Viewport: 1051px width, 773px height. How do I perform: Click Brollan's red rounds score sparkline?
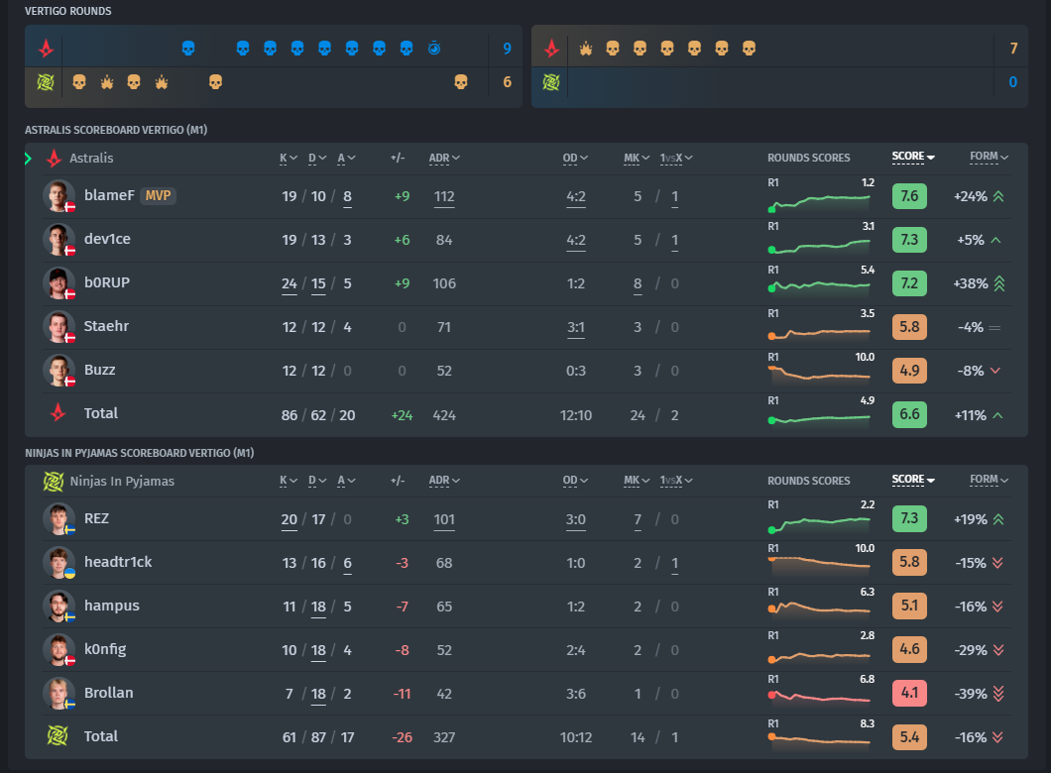(820, 697)
